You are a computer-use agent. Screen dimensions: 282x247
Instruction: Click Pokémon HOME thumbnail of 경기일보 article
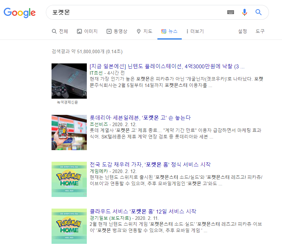tap(69, 226)
